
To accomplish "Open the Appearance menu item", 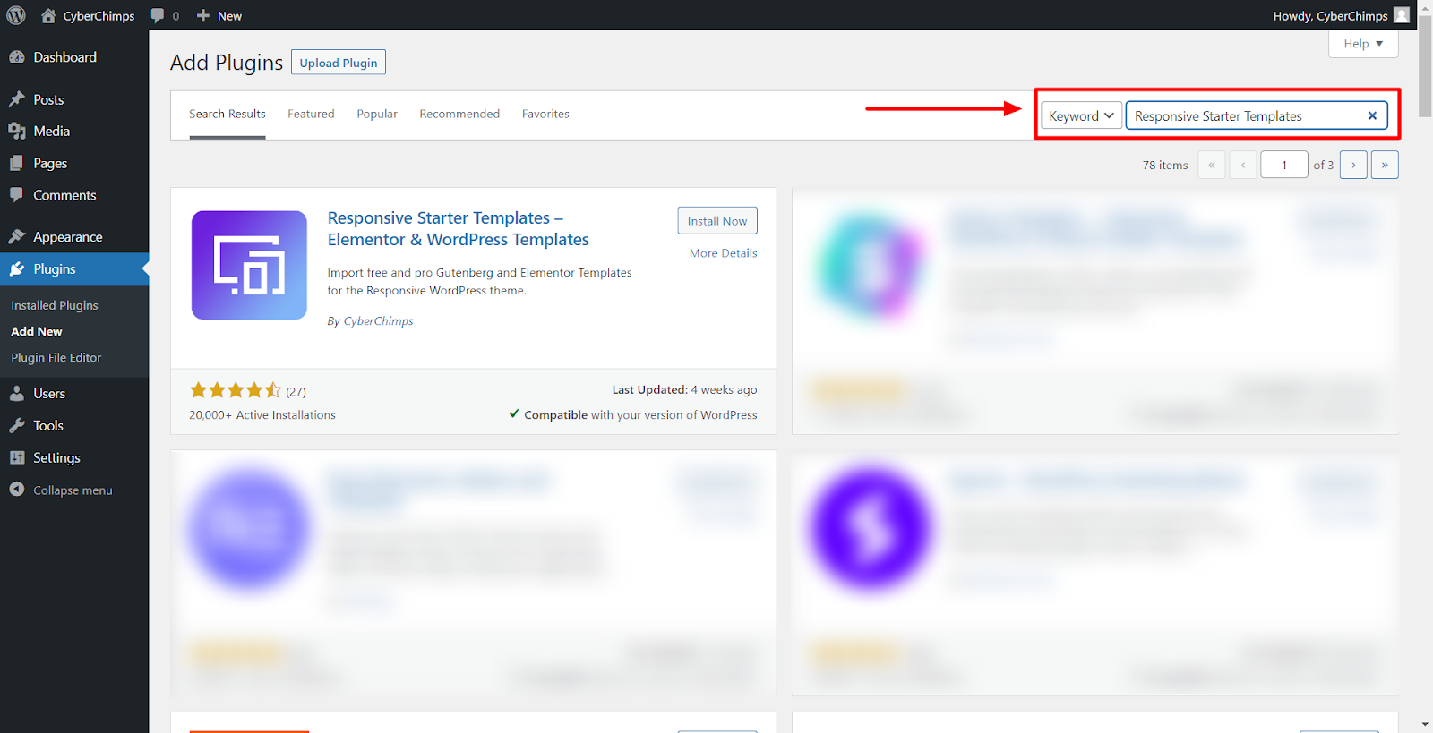I will click(74, 237).
